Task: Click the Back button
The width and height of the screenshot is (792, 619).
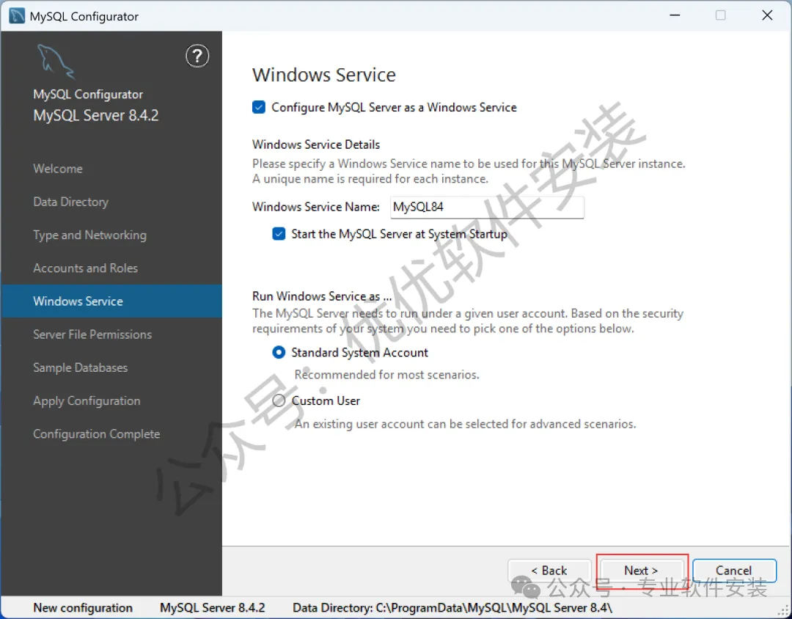Action: (549, 571)
